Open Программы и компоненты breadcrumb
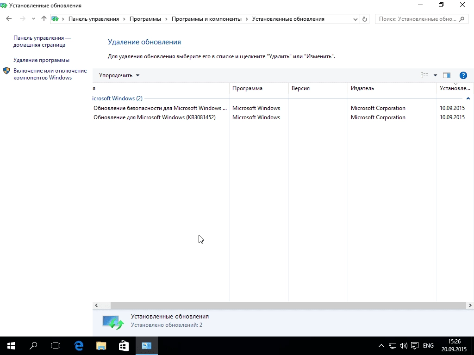The height and width of the screenshot is (355, 474). pos(206,18)
